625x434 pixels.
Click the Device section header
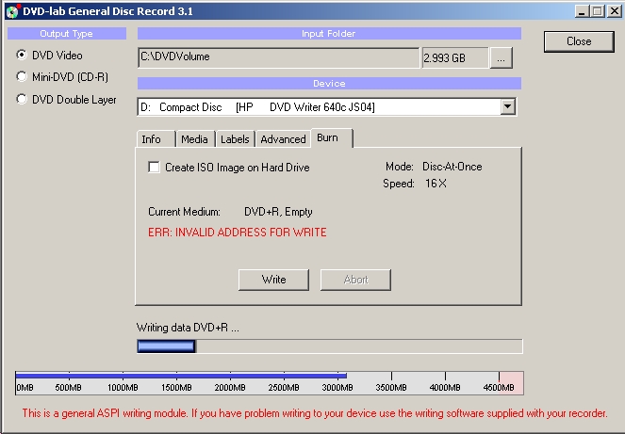click(329, 83)
